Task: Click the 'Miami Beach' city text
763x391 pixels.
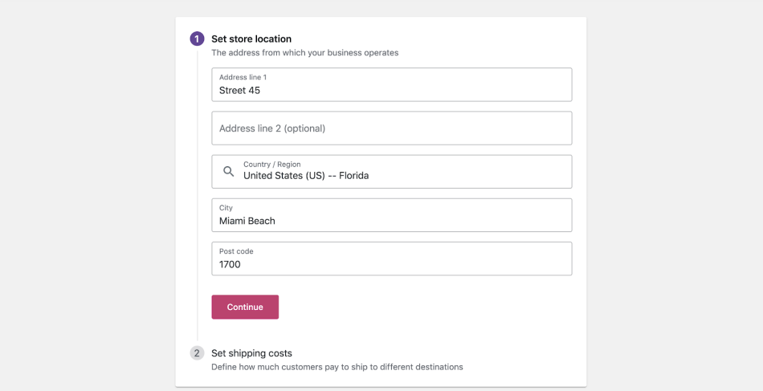Action: [x=247, y=221]
